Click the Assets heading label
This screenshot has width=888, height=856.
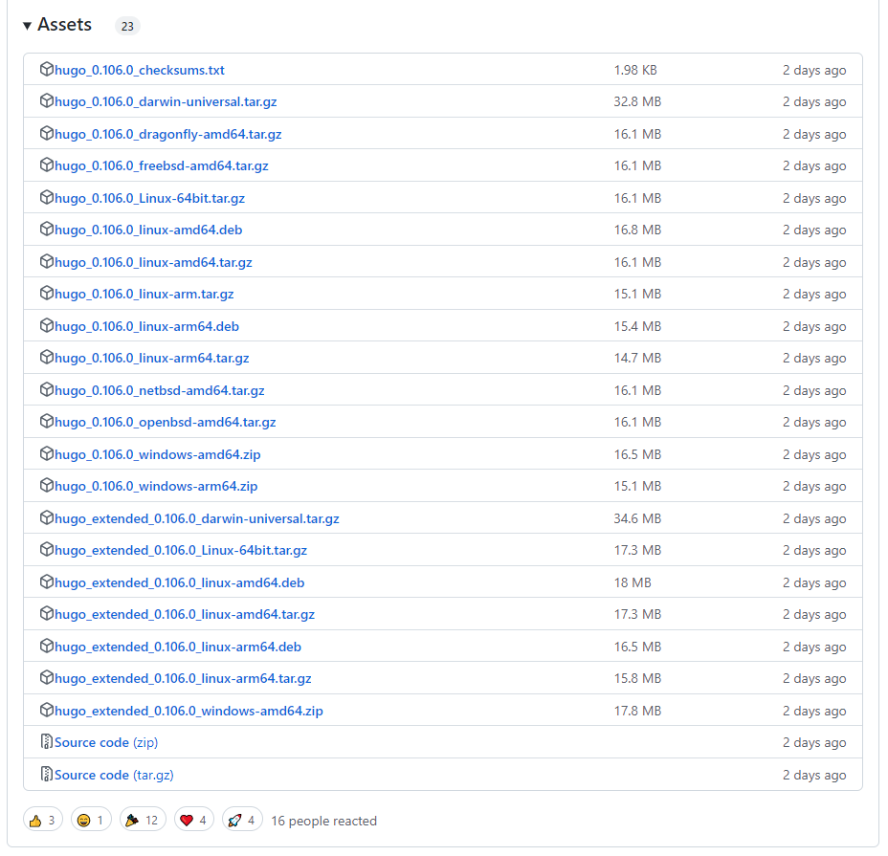click(x=64, y=24)
